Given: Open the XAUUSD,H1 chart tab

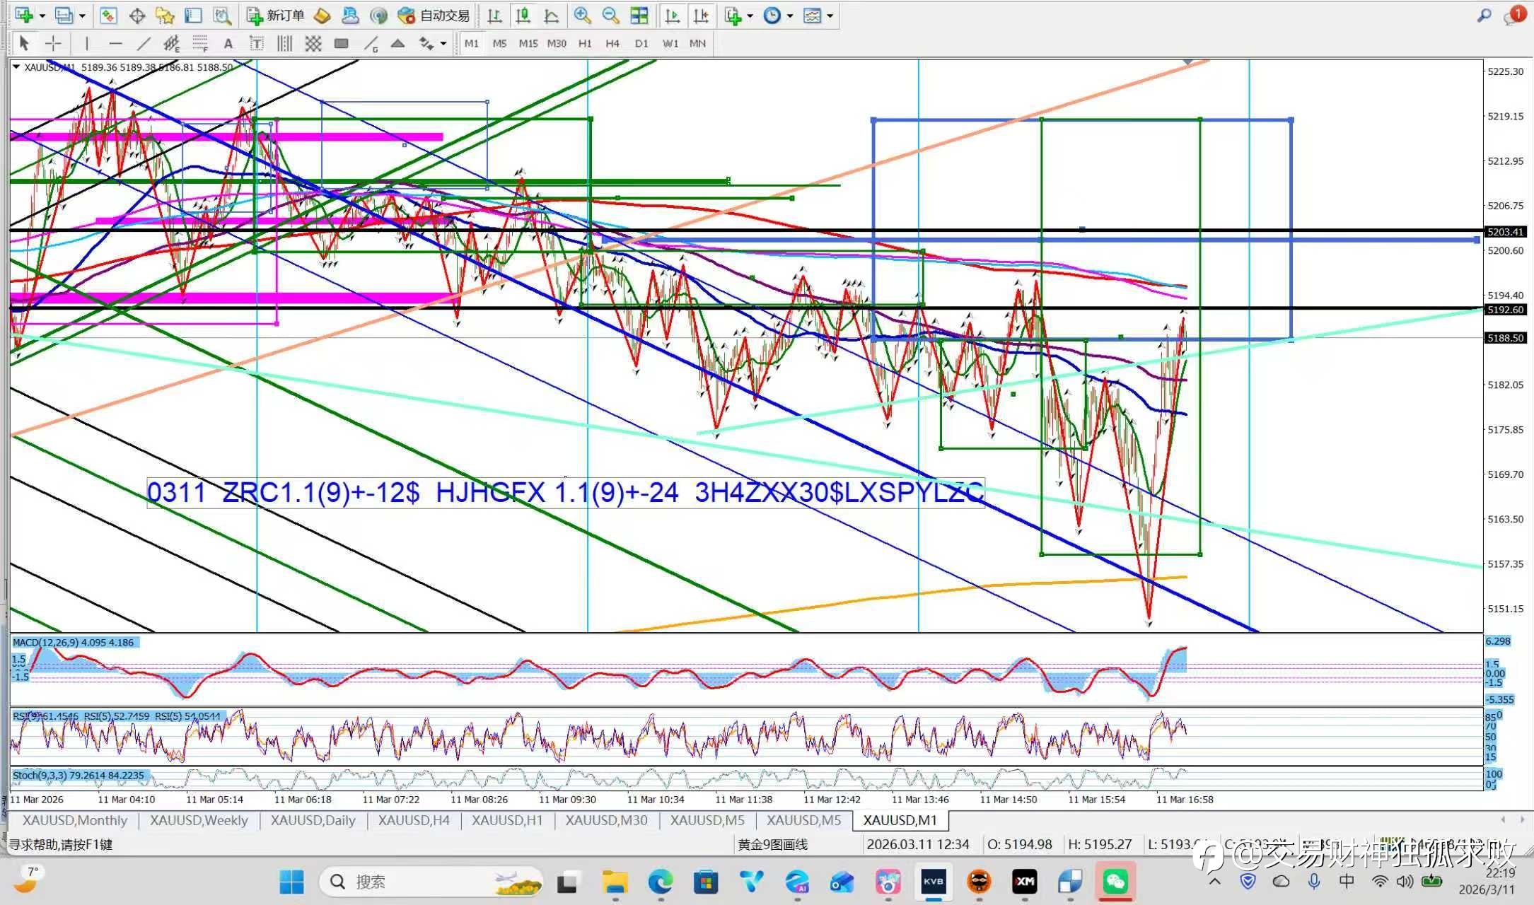Looking at the screenshot, I should coord(507,820).
